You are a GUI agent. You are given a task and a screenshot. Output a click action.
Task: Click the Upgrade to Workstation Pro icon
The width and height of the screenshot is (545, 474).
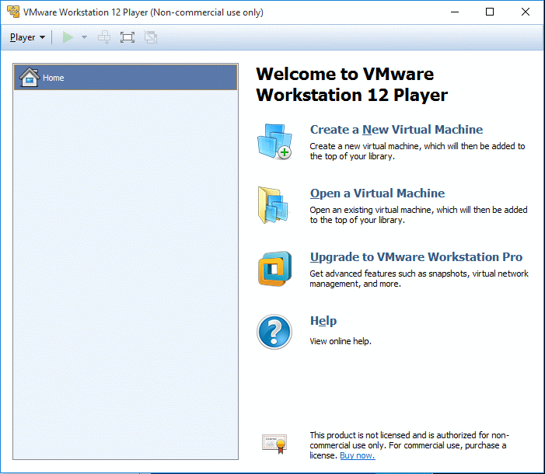click(x=274, y=269)
